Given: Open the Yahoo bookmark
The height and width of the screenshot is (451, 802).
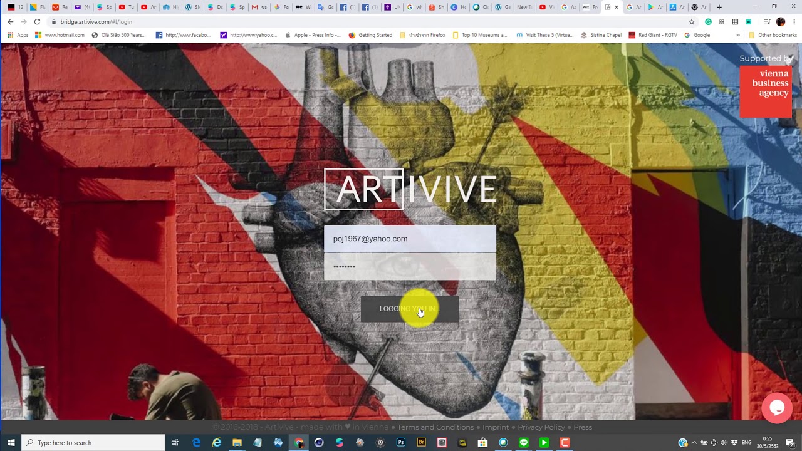Looking at the screenshot, I should tap(249, 35).
